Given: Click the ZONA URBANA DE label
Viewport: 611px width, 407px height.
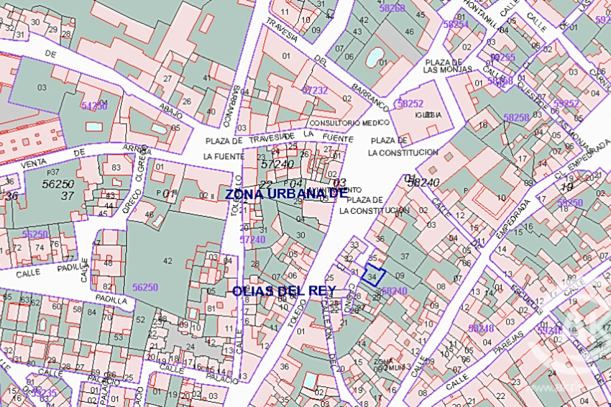Looking at the screenshot, I should point(286,194).
